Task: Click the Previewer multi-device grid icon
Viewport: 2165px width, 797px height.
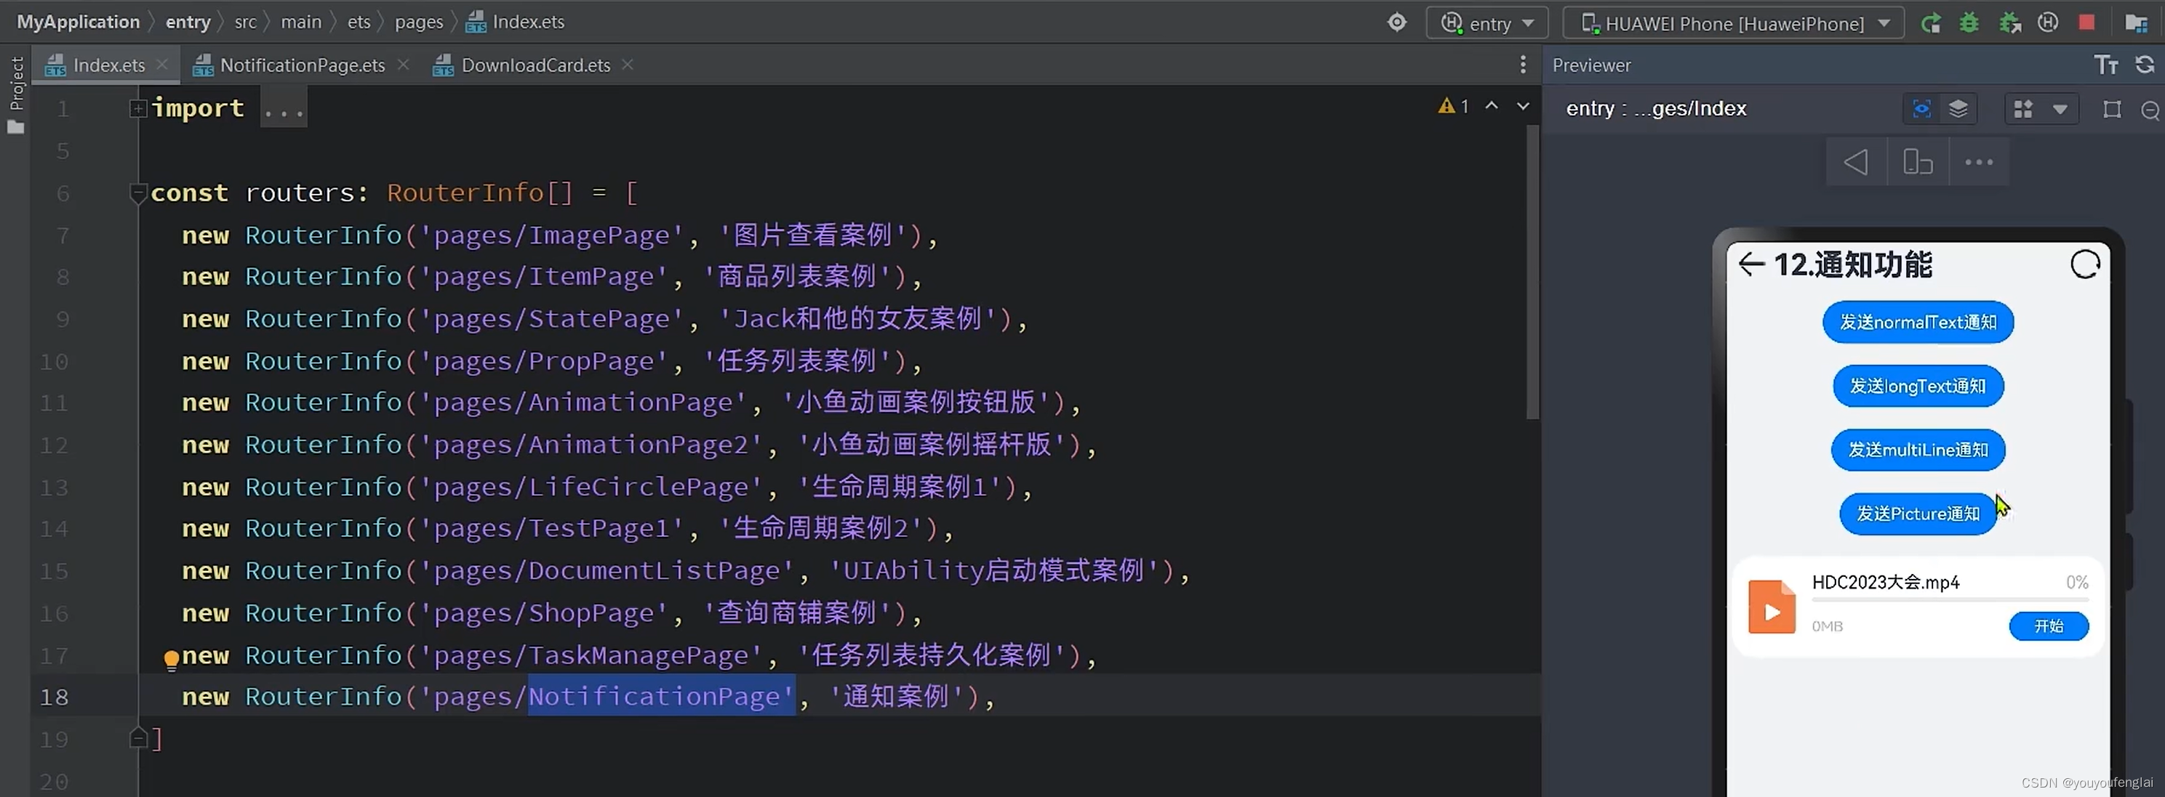Action: [2024, 109]
